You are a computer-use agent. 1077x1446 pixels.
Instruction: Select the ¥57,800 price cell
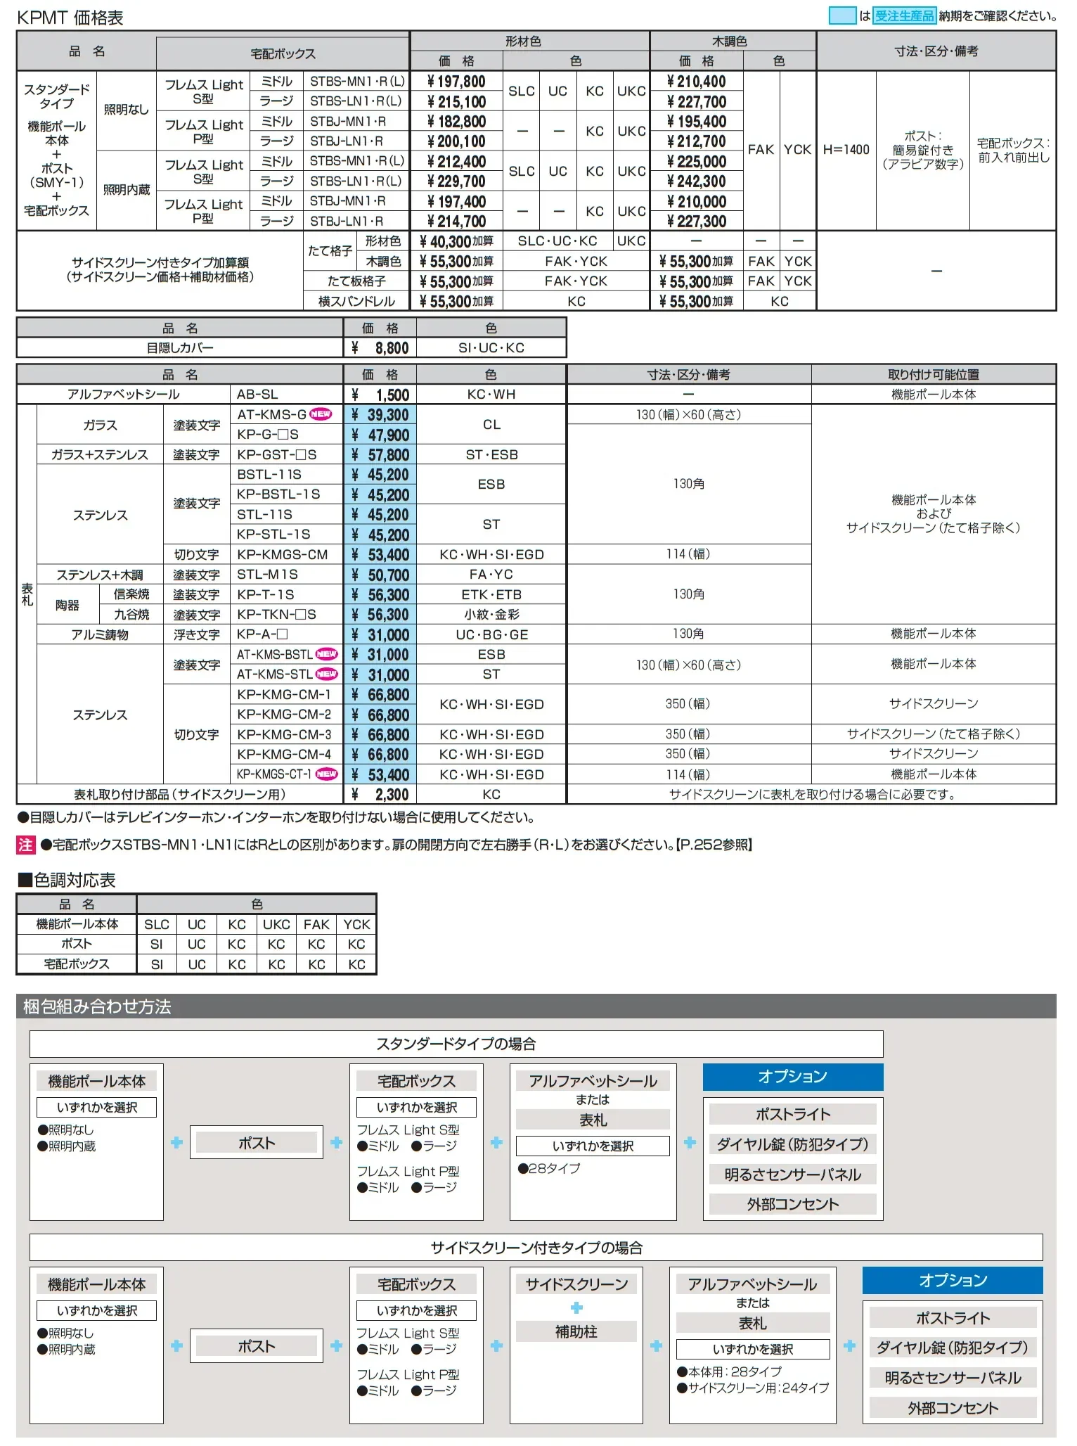[380, 454]
